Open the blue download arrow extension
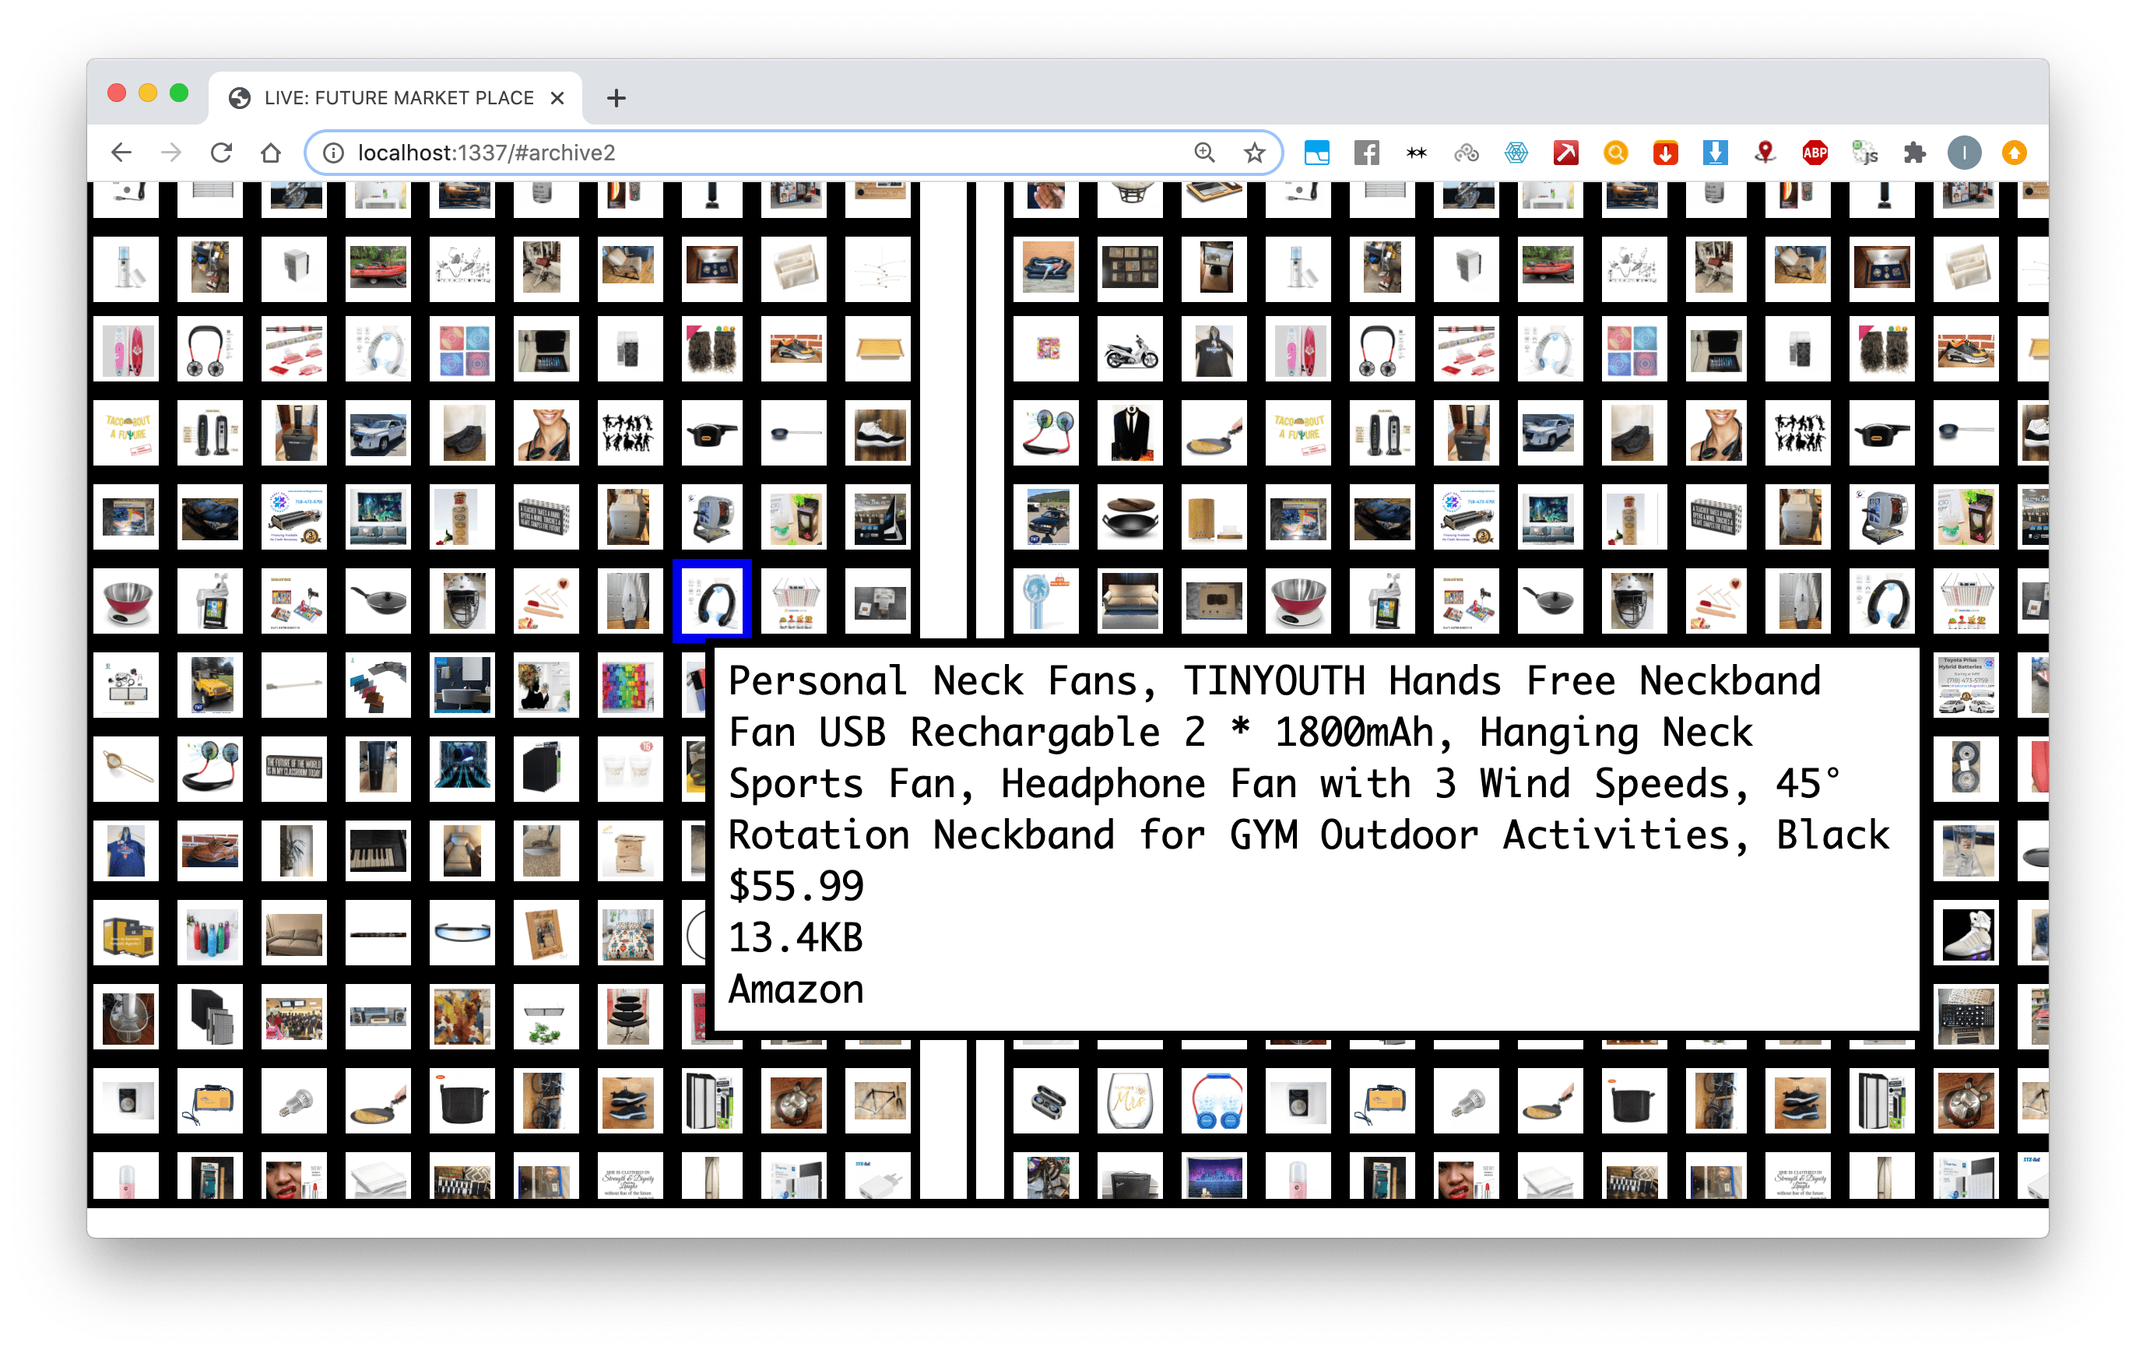Screen dimensions: 2136x1353 pyautogui.click(x=1716, y=153)
